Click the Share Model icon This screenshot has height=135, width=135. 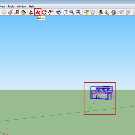pyautogui.click(x=93, y=12)
